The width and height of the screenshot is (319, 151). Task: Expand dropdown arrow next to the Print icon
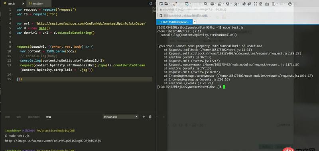click(216, 4)
